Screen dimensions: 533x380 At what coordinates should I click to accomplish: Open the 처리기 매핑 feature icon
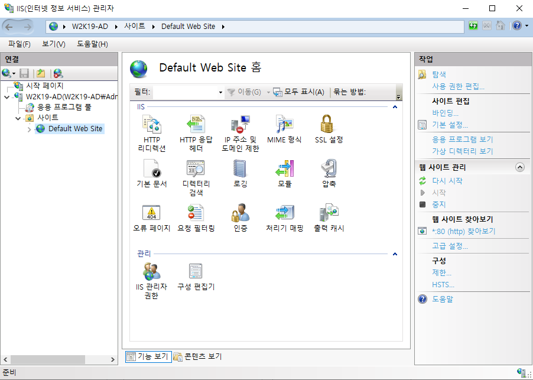[x=284, y=213]
